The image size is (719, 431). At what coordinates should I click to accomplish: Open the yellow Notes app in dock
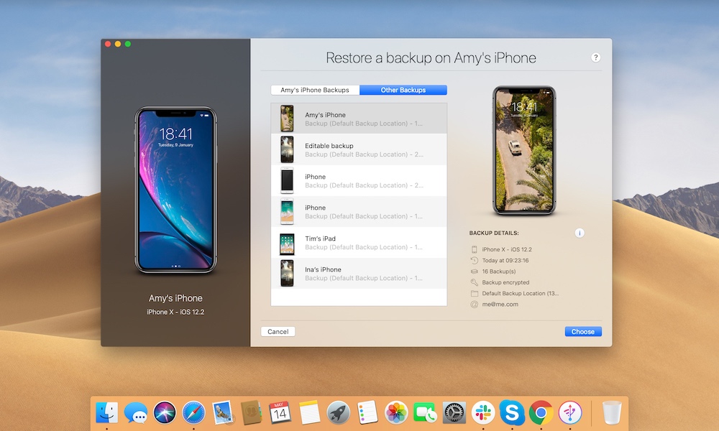tap(309, 412)
